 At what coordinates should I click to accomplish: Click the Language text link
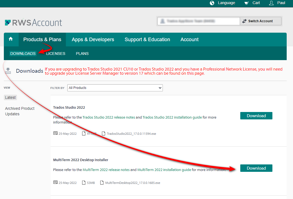(x=227, y=3)
